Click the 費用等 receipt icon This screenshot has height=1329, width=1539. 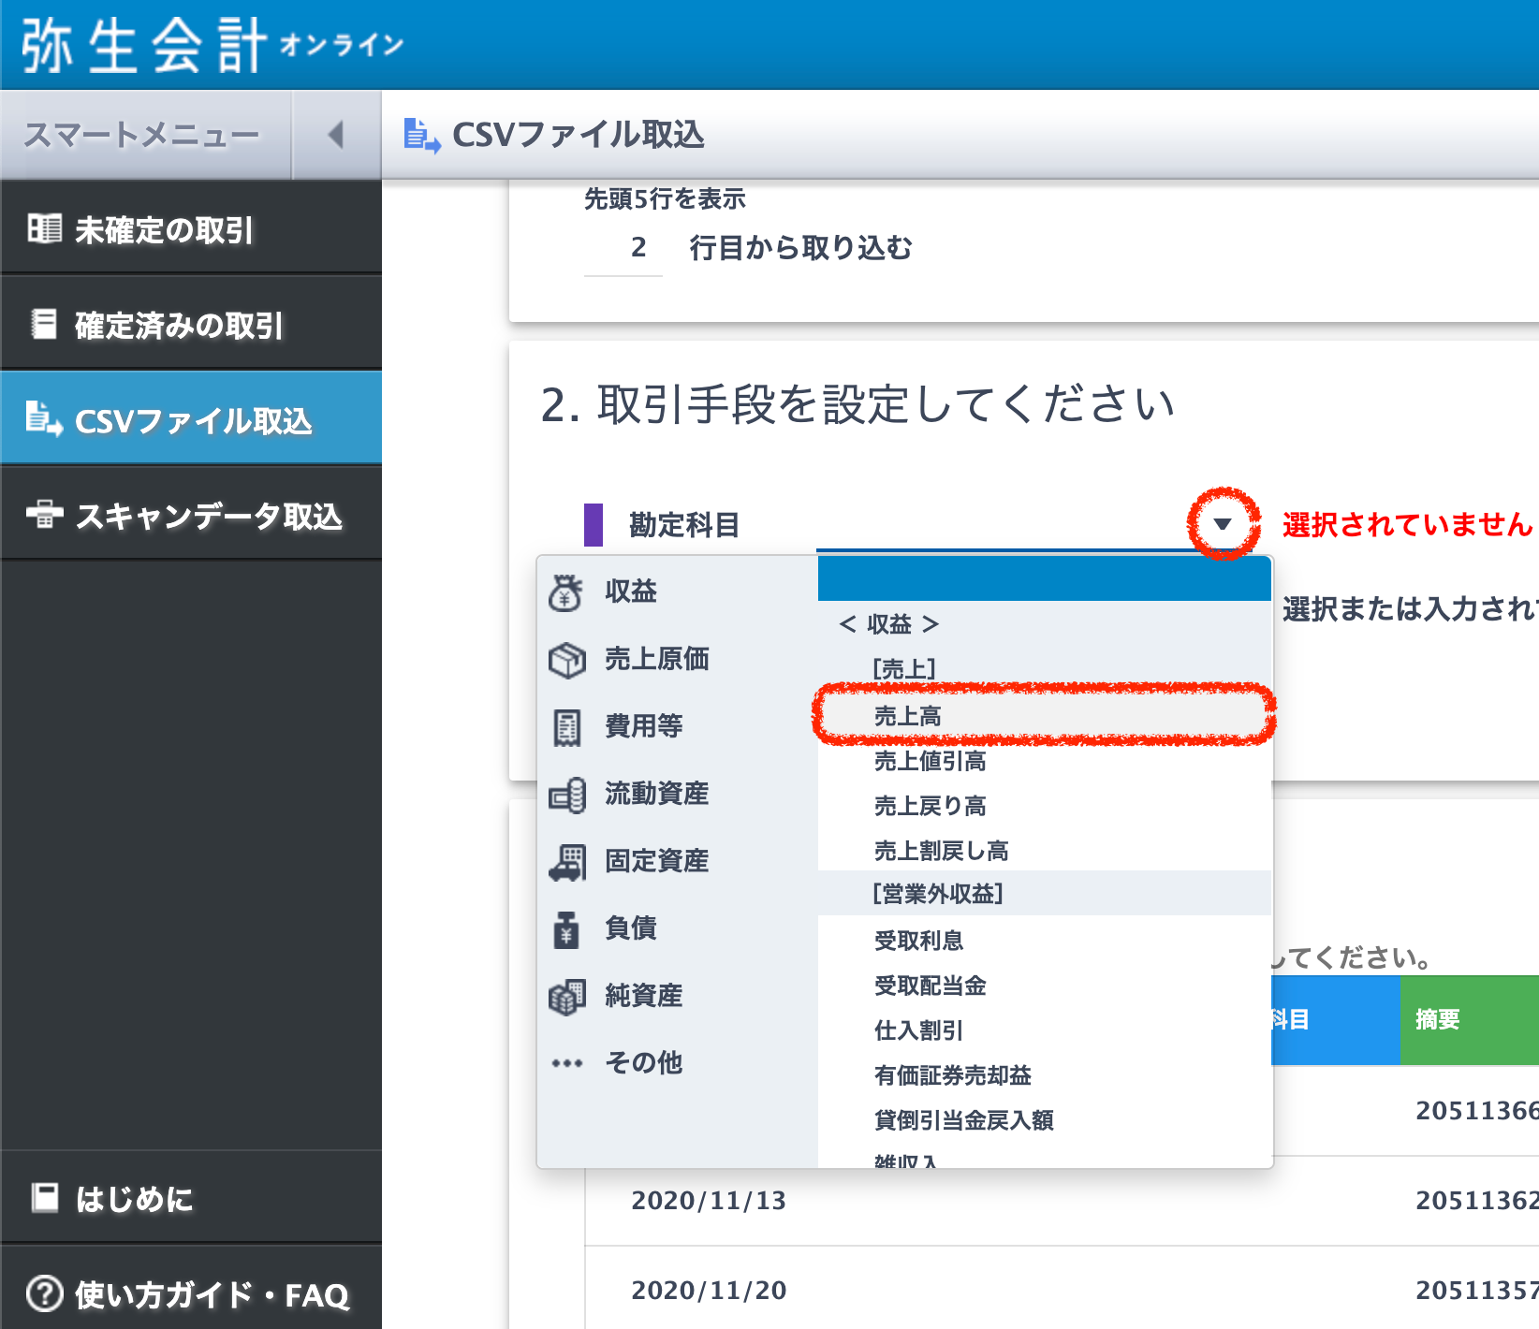(566, 727)
